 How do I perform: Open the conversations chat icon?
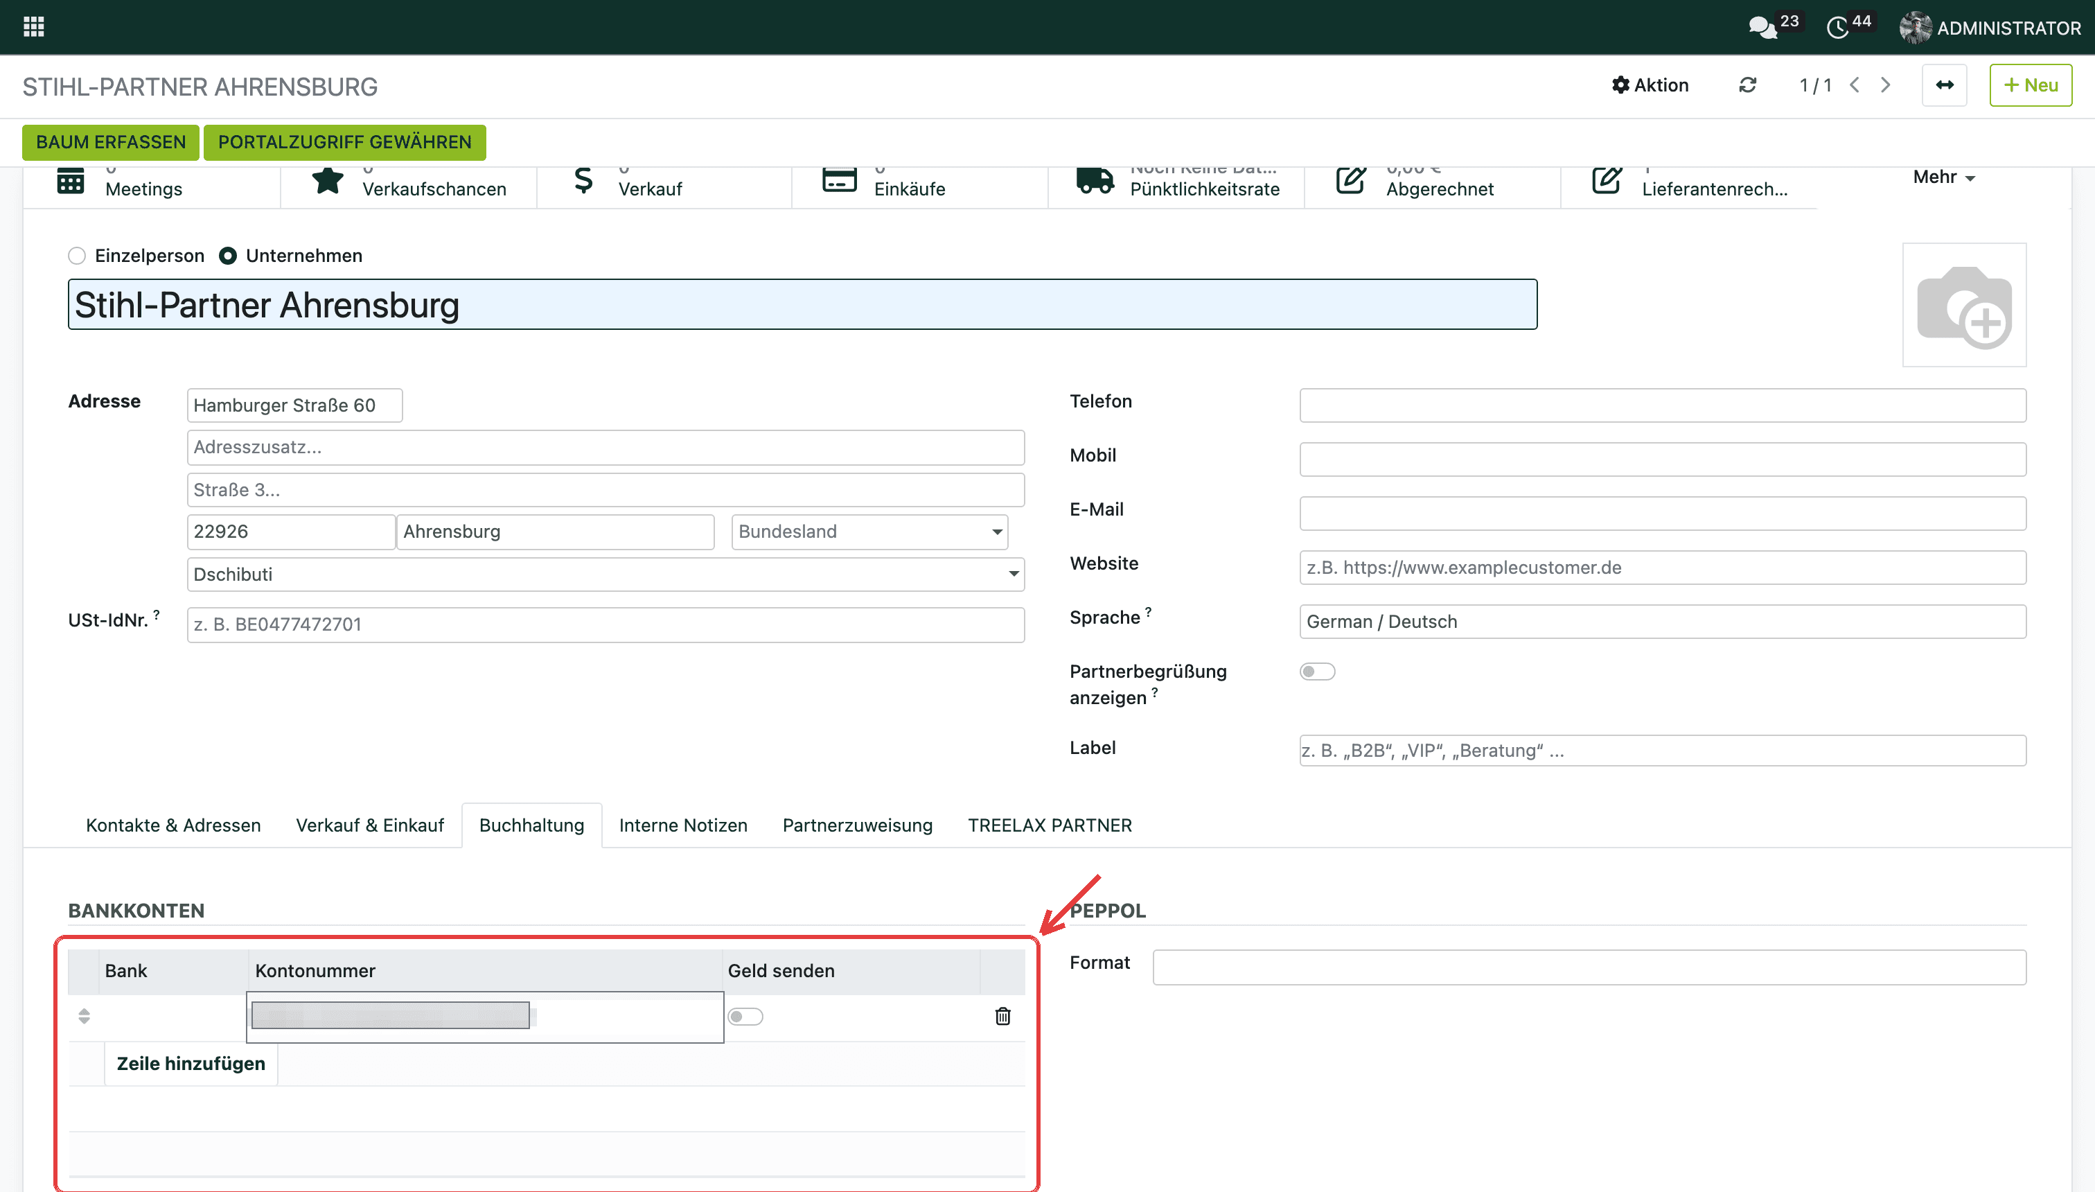pyautogui.click(x=1762, y=28)
